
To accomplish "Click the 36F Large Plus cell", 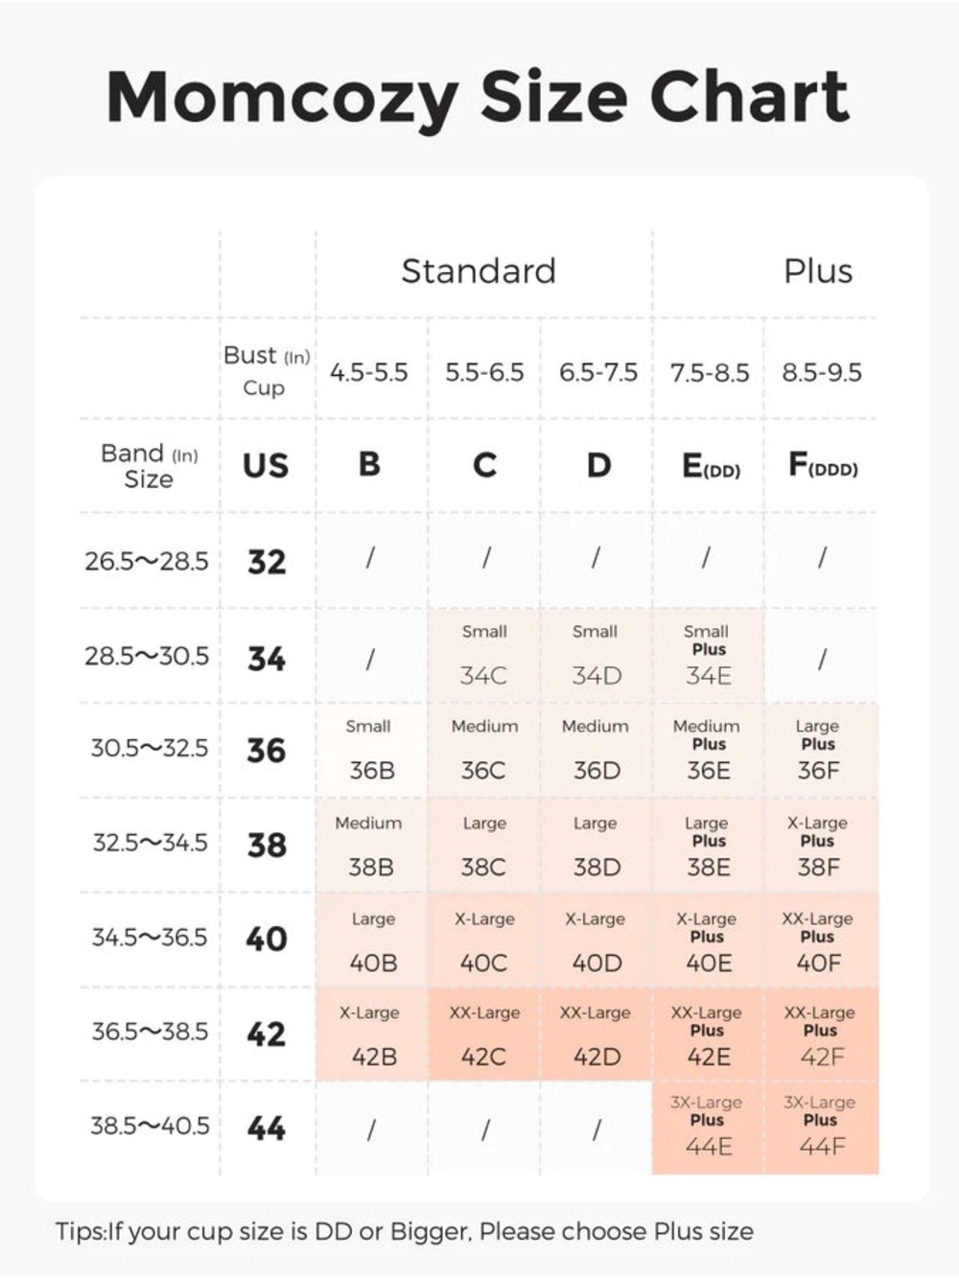I will click(821, 750).
